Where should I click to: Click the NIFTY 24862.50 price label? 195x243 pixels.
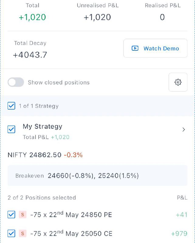click(x=34, y=155)
